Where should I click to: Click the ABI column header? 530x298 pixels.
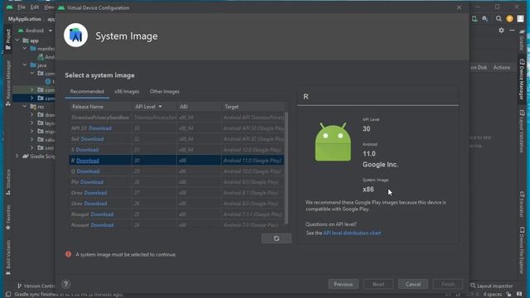pyautogui.click(x=199, y=107)
